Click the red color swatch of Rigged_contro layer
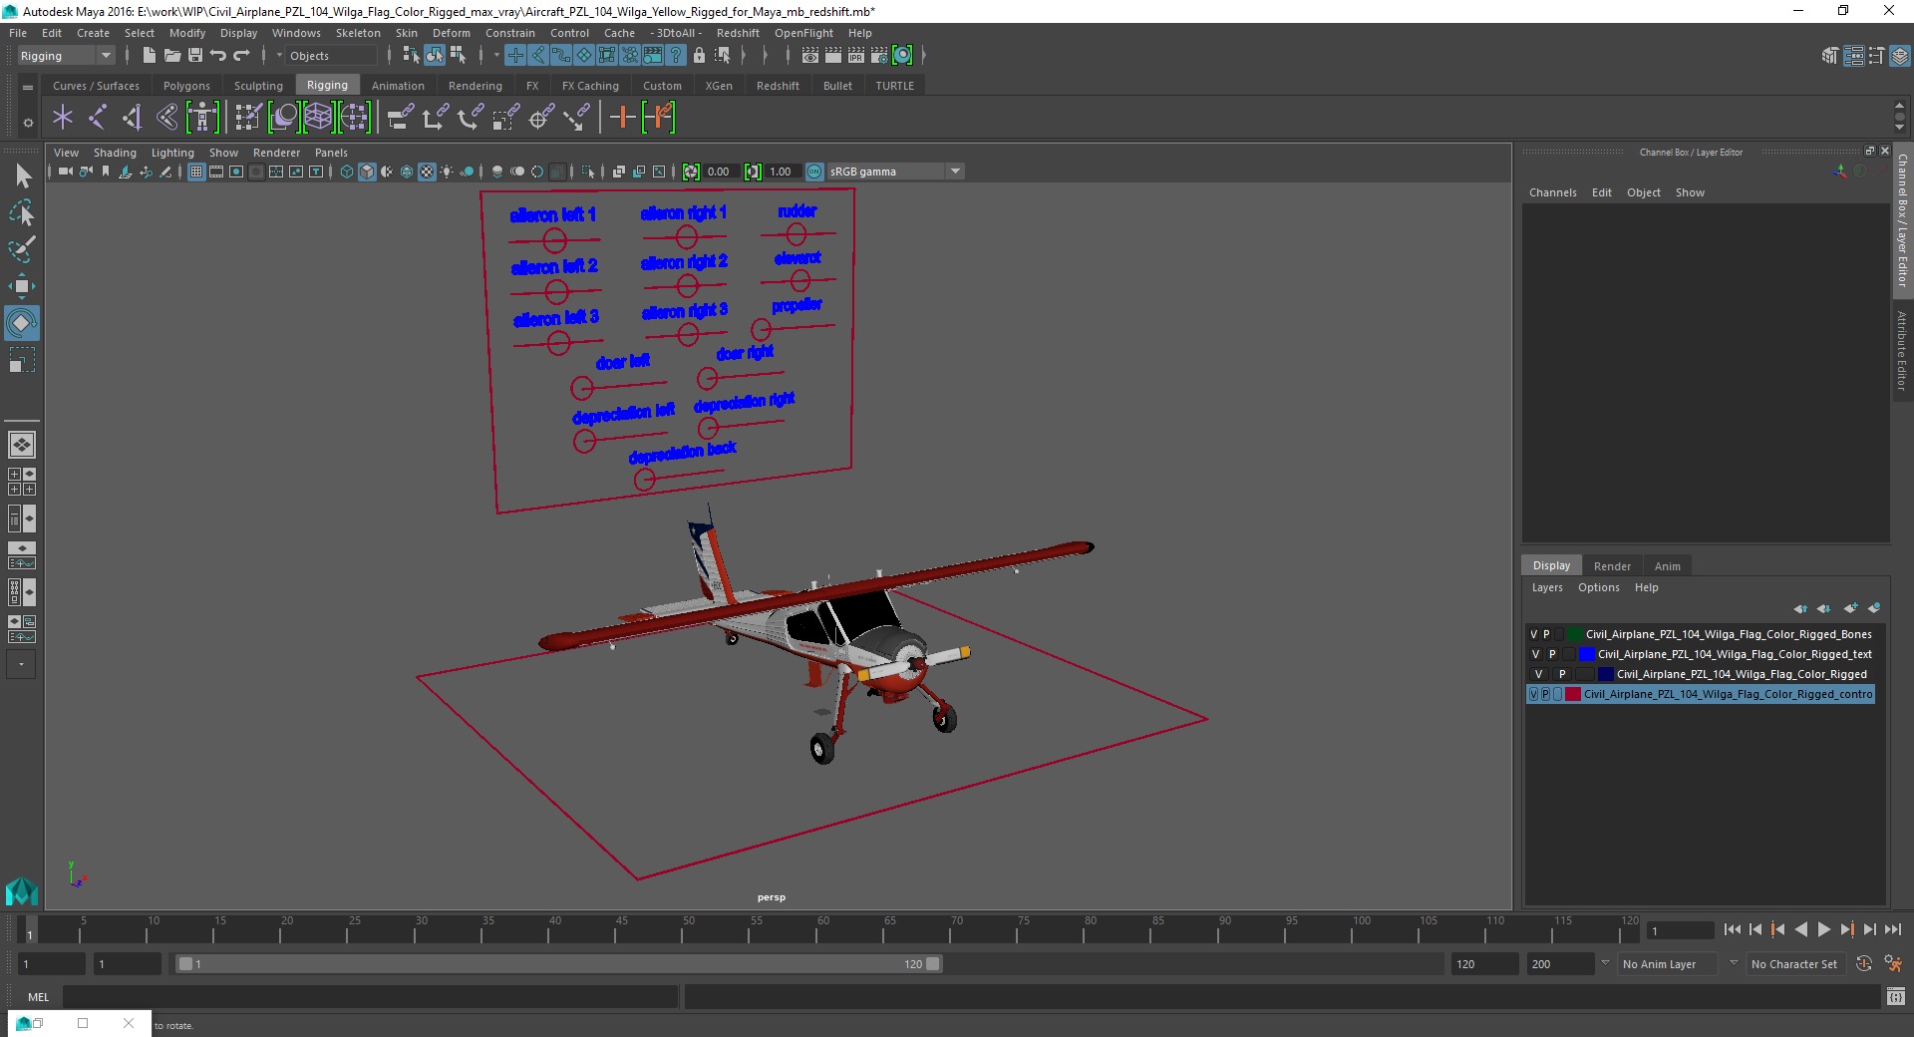1914x1037 pixels. (x=1573, y=694)
